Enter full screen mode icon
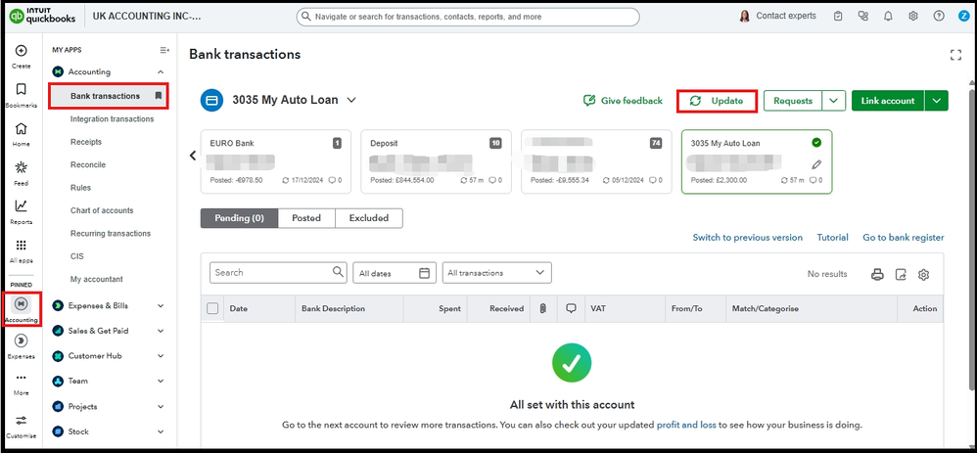This screenshot has height=453, width=977. tap(956, 55)
